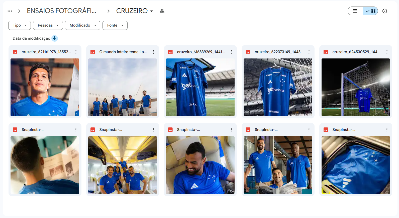Select thumbnail of man reading newspaper from behind
Viewport: 399px width, 218px height.
tap(45, 165)
